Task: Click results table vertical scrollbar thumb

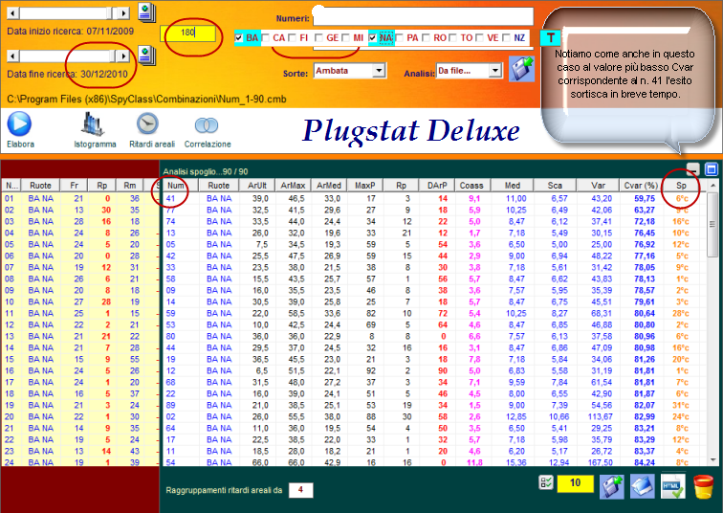Action: tap(712, 225)
